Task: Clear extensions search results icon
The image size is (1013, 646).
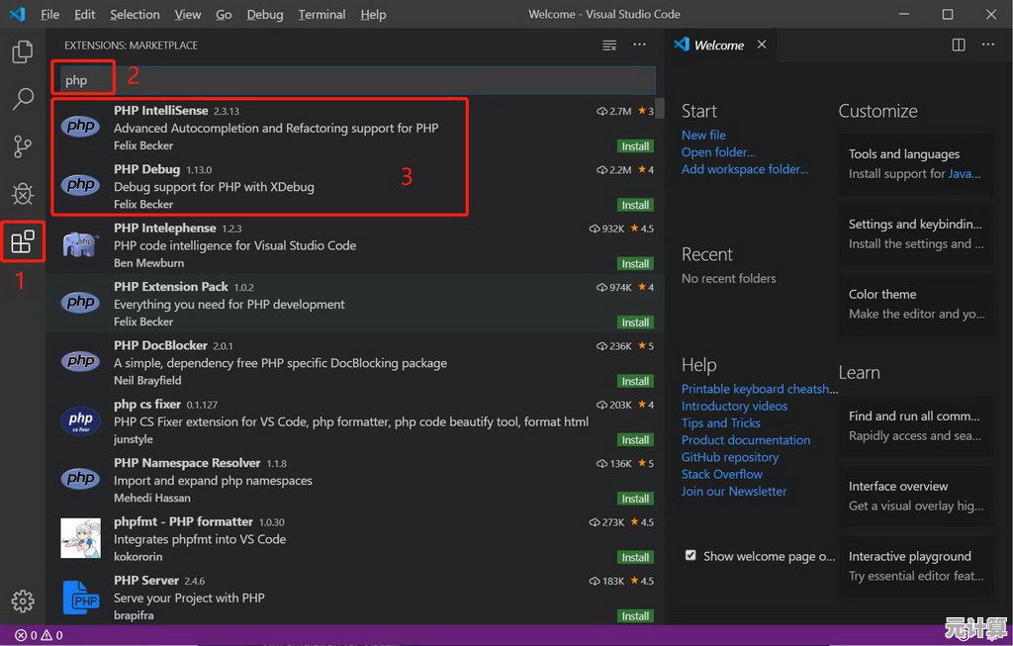Action: (609, 46)
